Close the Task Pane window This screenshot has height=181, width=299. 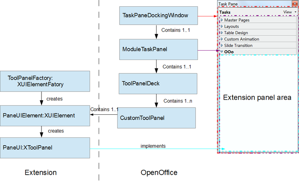coord(295,4)
